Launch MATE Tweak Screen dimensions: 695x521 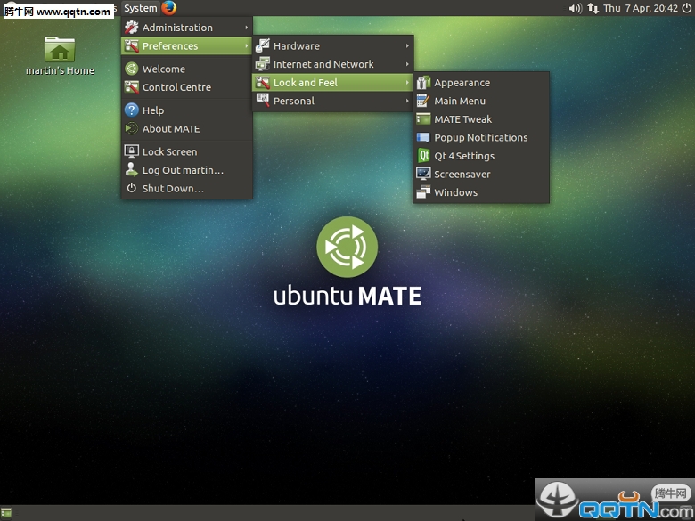point(462,119)
